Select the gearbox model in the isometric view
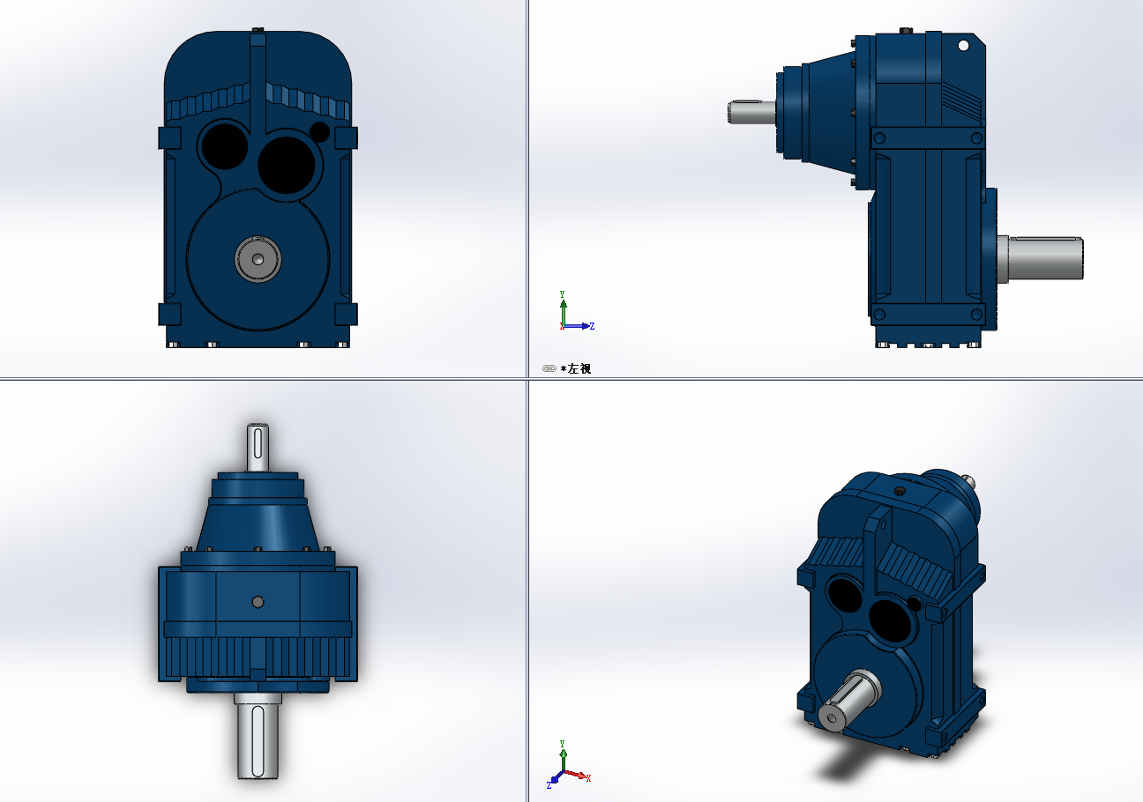1143x802 pixels. 891,615
